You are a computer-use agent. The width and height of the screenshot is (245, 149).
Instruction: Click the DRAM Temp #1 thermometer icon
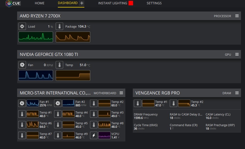click(137, 104)
